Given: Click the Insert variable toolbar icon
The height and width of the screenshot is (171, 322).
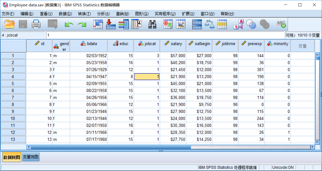Looking at the screenshot, I should click(181, 24).
